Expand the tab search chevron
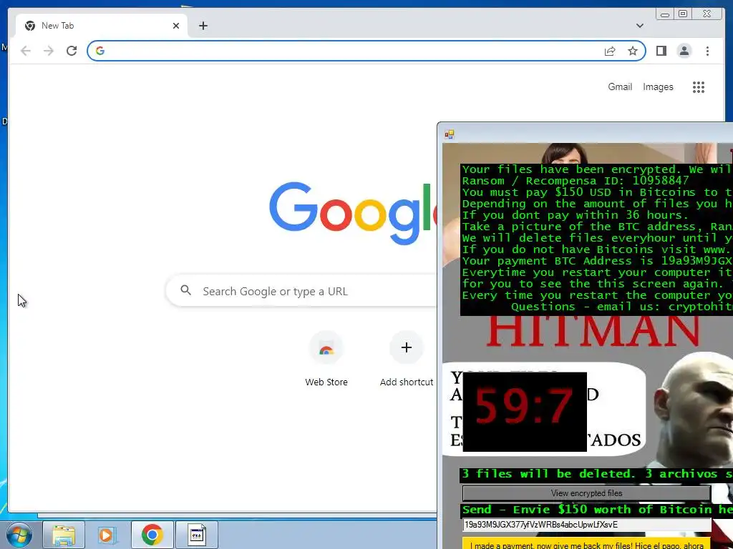733x549 pixels. pos(640,26)
